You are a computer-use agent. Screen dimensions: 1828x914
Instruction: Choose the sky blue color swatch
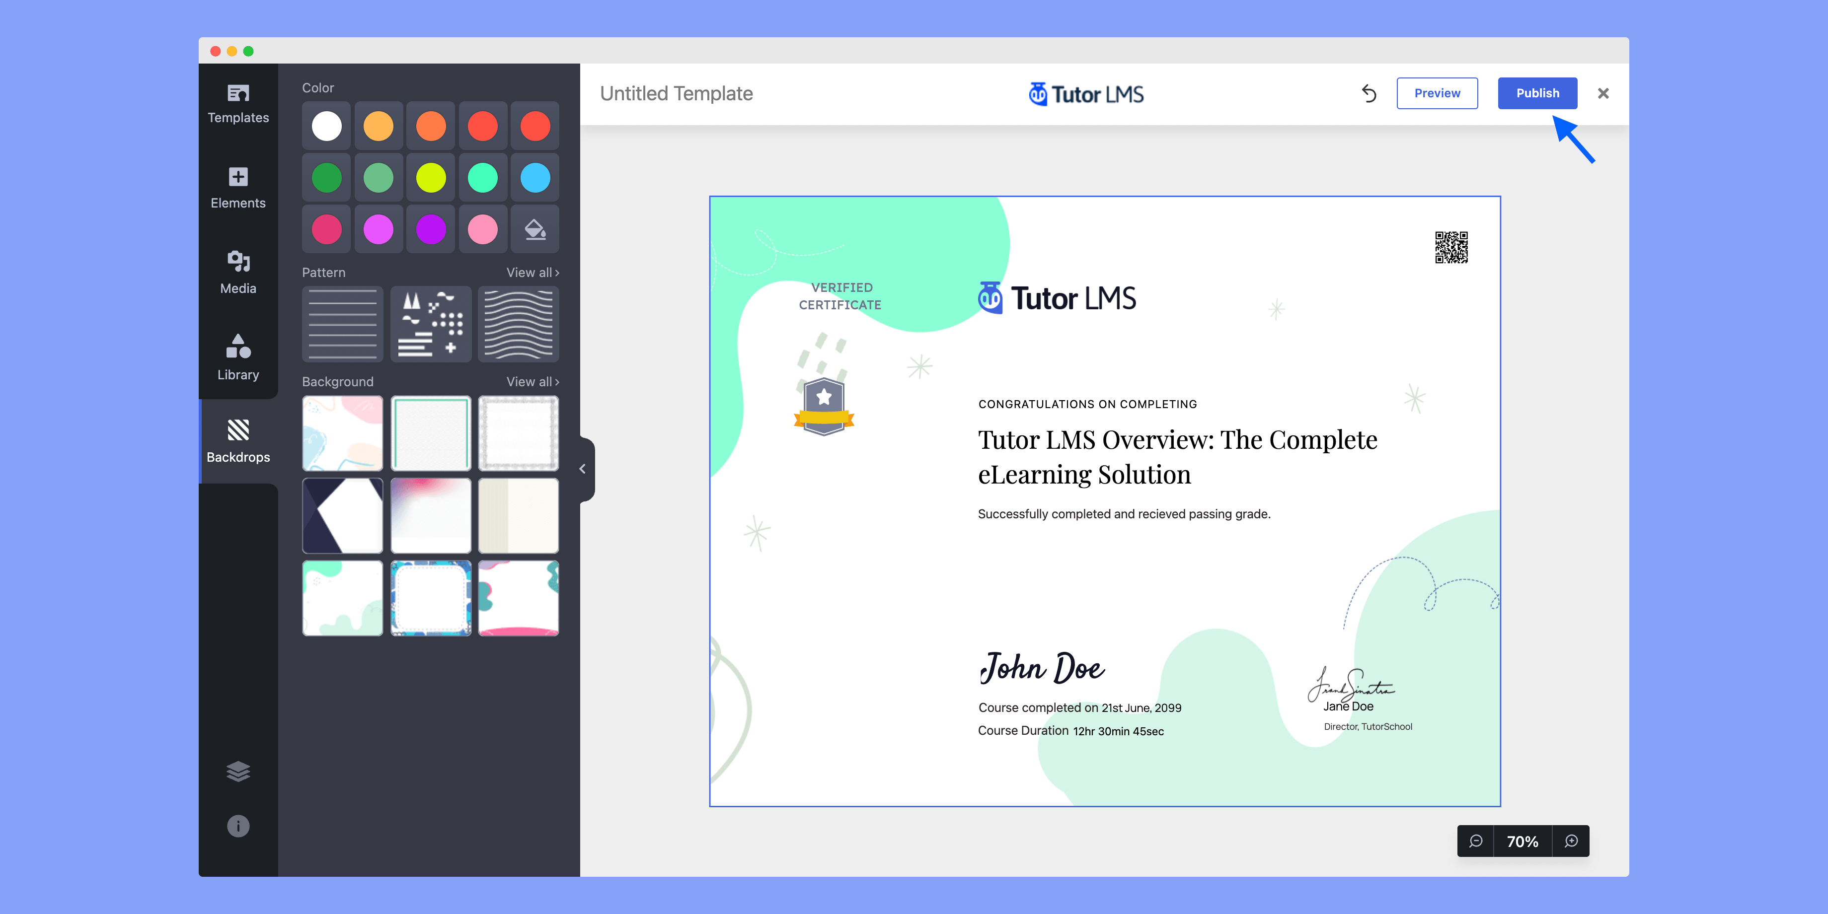point(535,178)
